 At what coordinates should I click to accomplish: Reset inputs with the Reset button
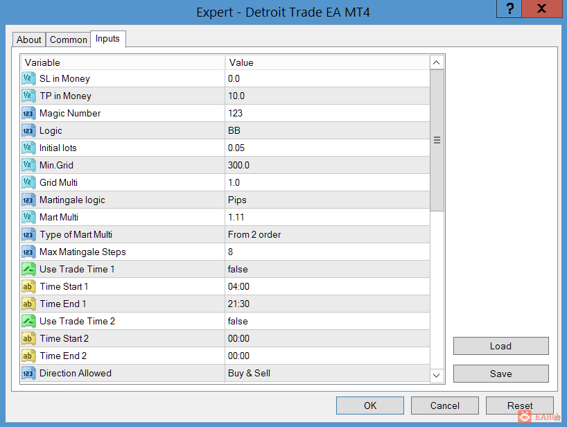520,406
